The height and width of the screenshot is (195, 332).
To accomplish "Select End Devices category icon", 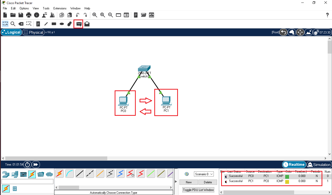I will coord(15,174).
